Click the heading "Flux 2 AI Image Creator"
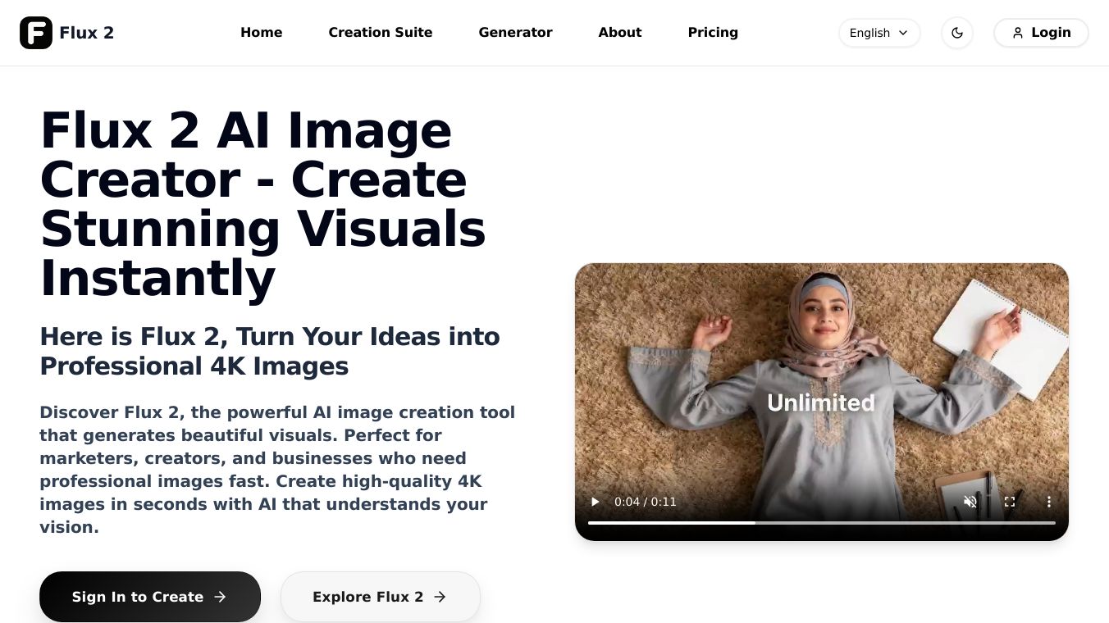1109x623 pixels. [262, 204]
